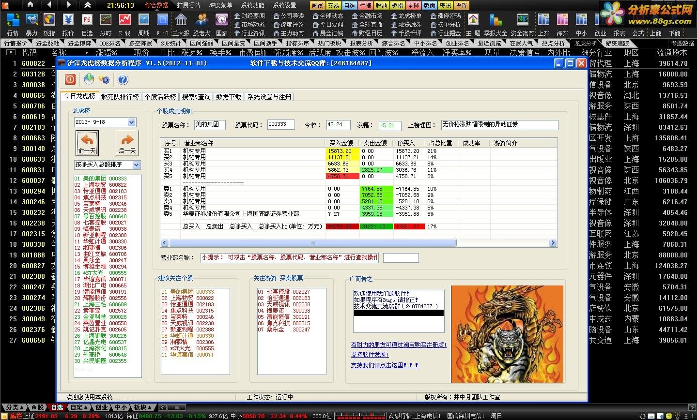Open the 按净买入总额排序 sort dropdown
Image resolution: width=697 pixels, height=420 pixels.
point(136,165)
